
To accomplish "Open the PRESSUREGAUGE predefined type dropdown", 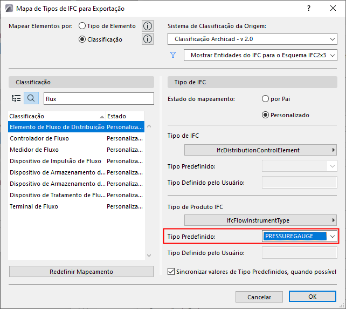I will (x=300, y=236).
